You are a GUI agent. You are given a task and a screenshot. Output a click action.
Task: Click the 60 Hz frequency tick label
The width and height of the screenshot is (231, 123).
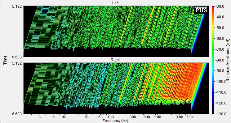click(x=100, y=117)
